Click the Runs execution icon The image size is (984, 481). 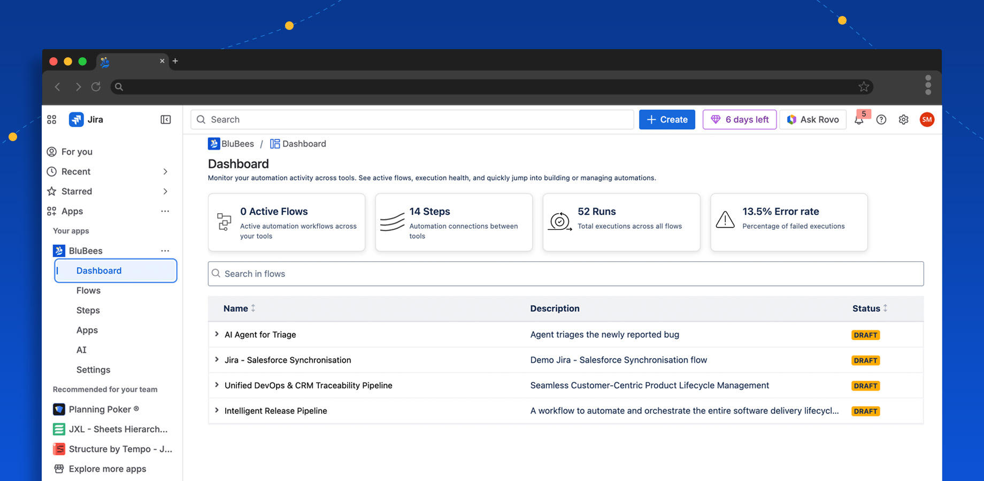click(x=560, y=221)
